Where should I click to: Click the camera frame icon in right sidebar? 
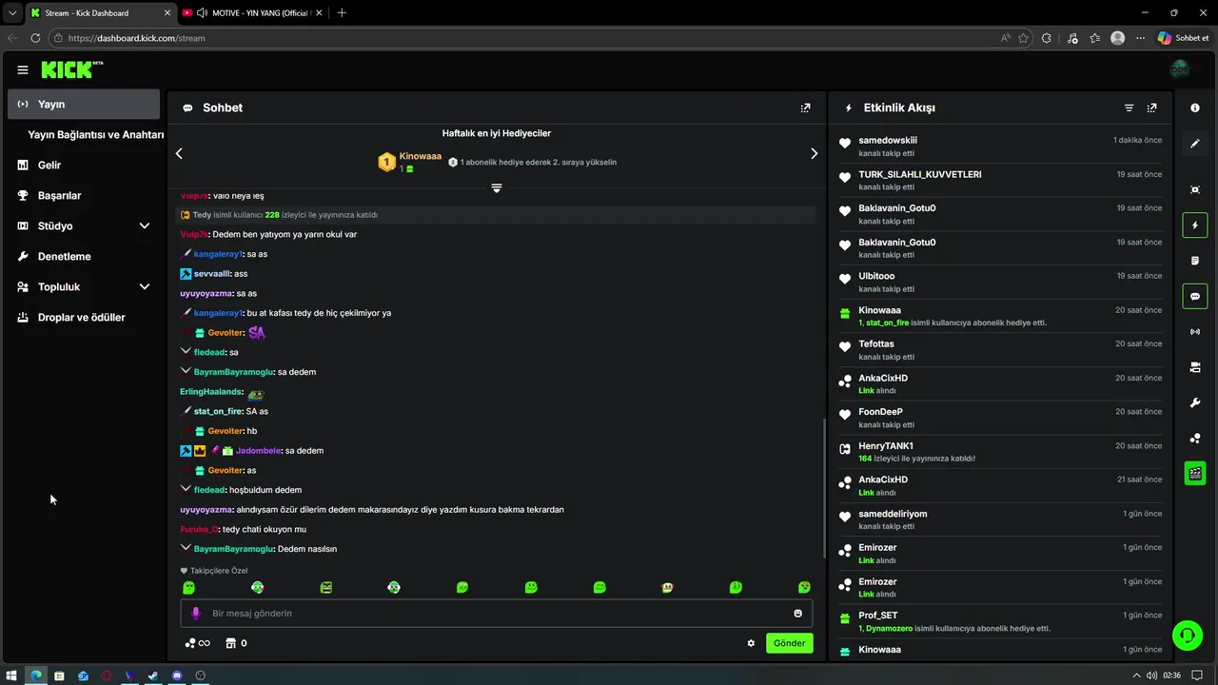click(1195, 189)
